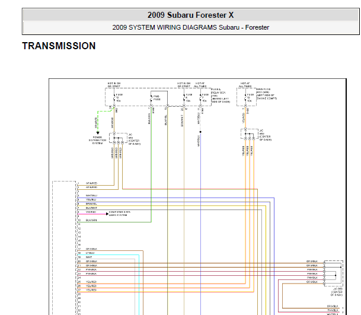Click the 'MAIN FUSE BOX' description label
Viewport: 361px width, 315px height.
pyautogui.click(x=267, y=94)
